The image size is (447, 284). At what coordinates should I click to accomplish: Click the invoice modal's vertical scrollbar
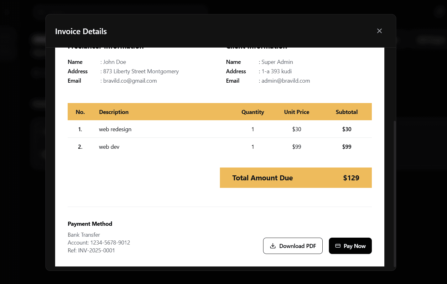pos(394,194)
